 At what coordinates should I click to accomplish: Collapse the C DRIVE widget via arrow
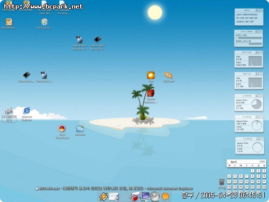257,96
